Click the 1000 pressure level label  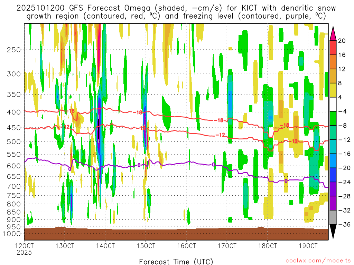(x=12, y=234)
